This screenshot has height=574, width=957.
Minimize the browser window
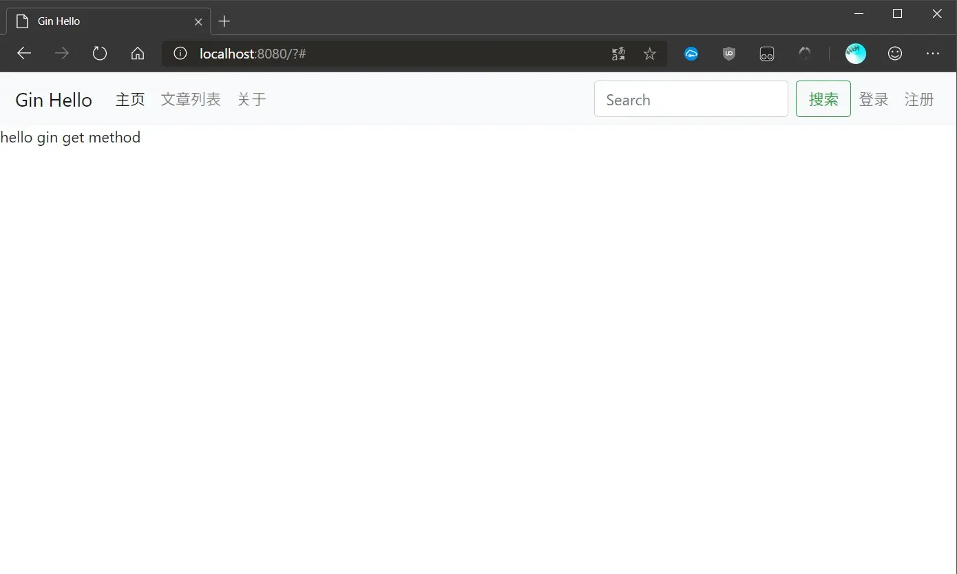859,14
